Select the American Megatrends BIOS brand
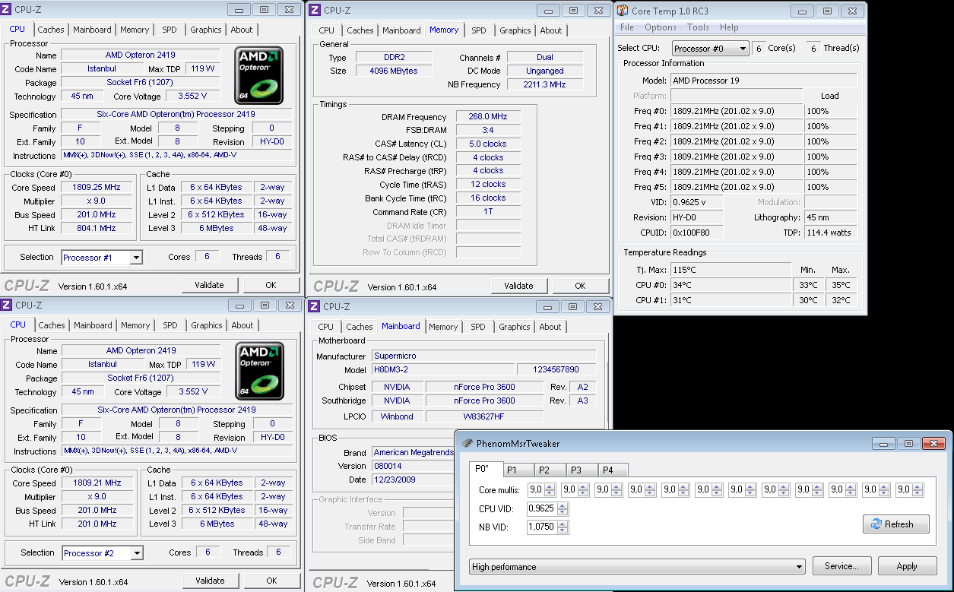954x592 pixels. pos(414,452)
